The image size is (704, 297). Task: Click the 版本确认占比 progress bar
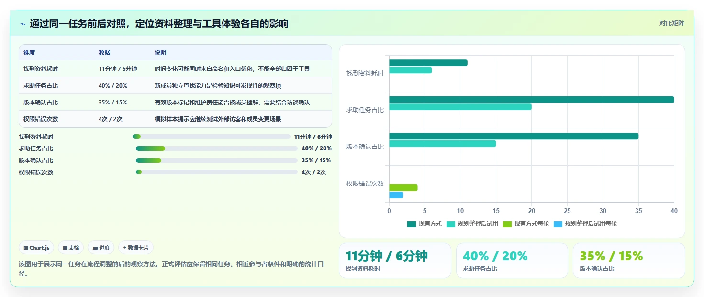tap(217, 160)
